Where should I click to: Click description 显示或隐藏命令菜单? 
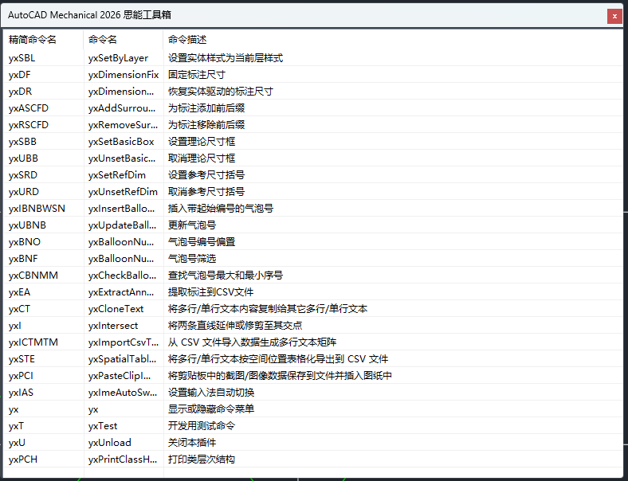[x=211, y=409]
